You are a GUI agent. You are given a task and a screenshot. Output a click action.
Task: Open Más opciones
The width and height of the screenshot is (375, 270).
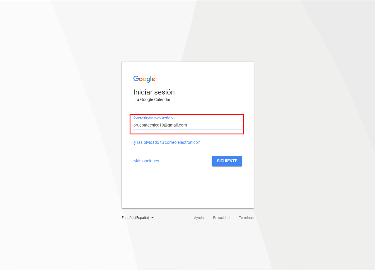pyautogui.click(x=146, y=161)
